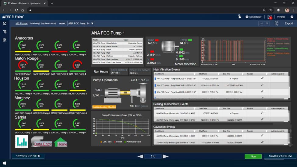Edit reason for 2019-12-08 High Vibration event
The image size is (297, 167).
(x=262, y=91)
